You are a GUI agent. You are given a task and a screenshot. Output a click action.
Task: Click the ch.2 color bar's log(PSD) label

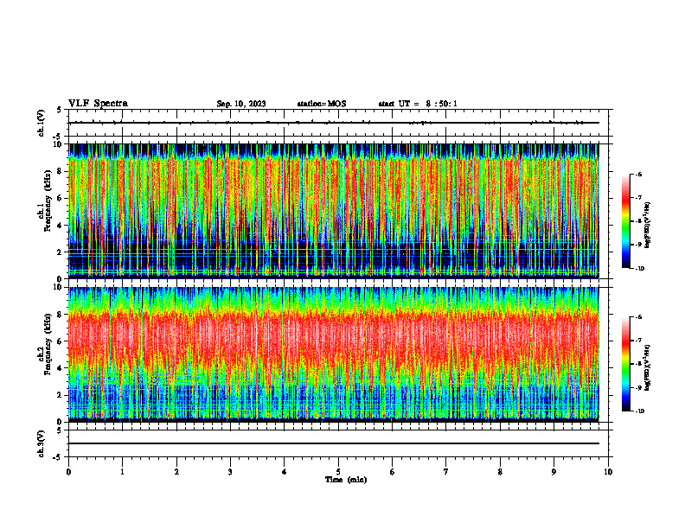(x=648, y=367)
